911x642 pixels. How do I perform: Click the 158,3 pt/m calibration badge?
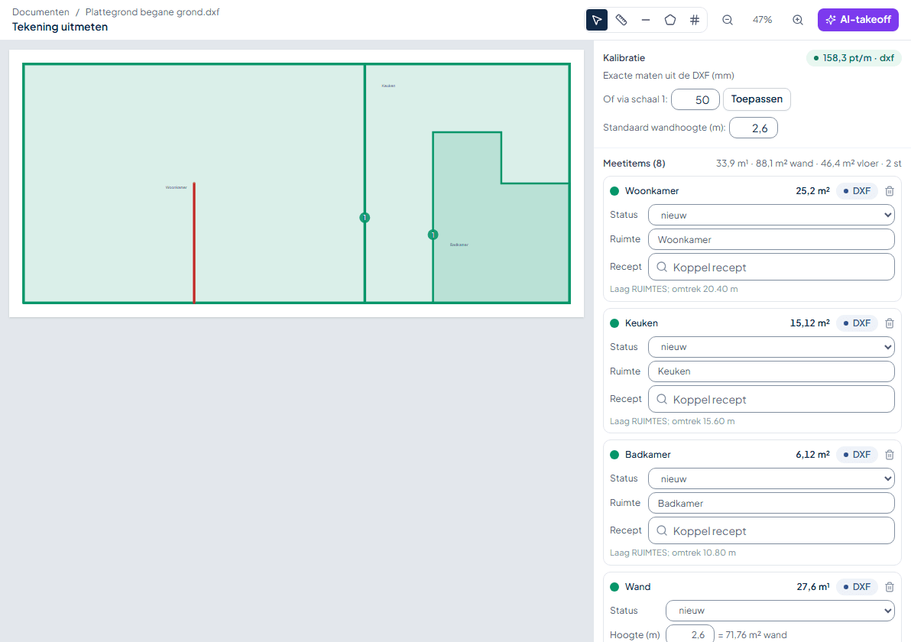(854, 58)
